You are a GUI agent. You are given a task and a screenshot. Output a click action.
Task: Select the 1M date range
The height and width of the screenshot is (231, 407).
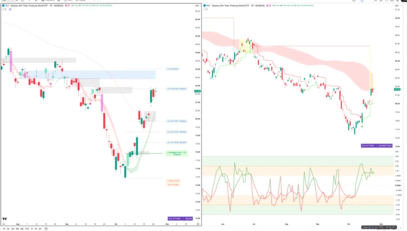(x=12, y=229)
